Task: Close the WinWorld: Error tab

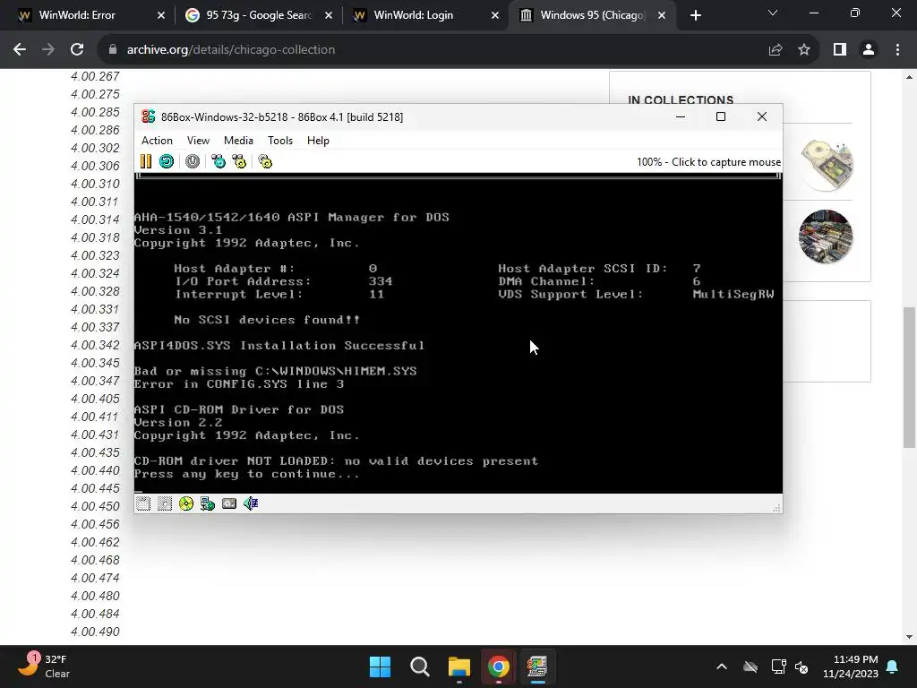Action: (x=161, y=15)
